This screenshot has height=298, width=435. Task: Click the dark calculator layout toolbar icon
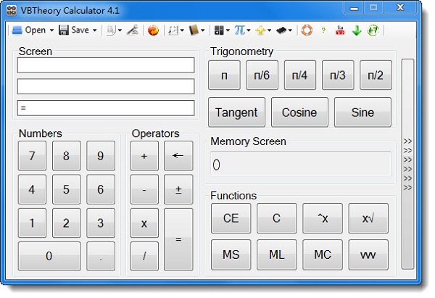[x=219, y=30]
